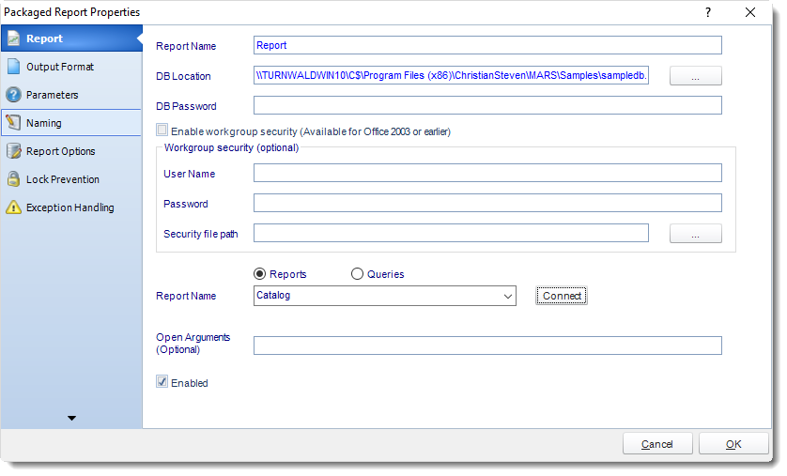787x476 pixels.
Task: Focus the workgroup User Name field
Action: (487, 173)
